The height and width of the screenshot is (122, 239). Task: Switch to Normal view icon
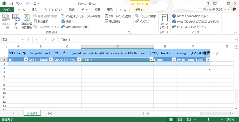171,119
